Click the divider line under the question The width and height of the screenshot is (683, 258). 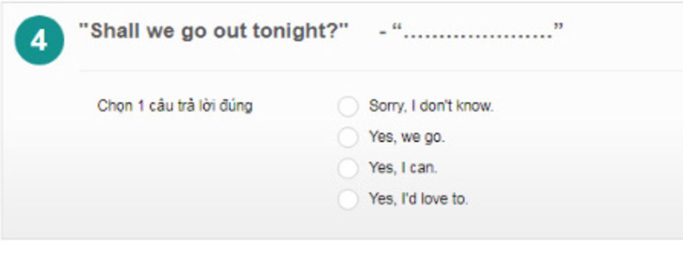381,70
